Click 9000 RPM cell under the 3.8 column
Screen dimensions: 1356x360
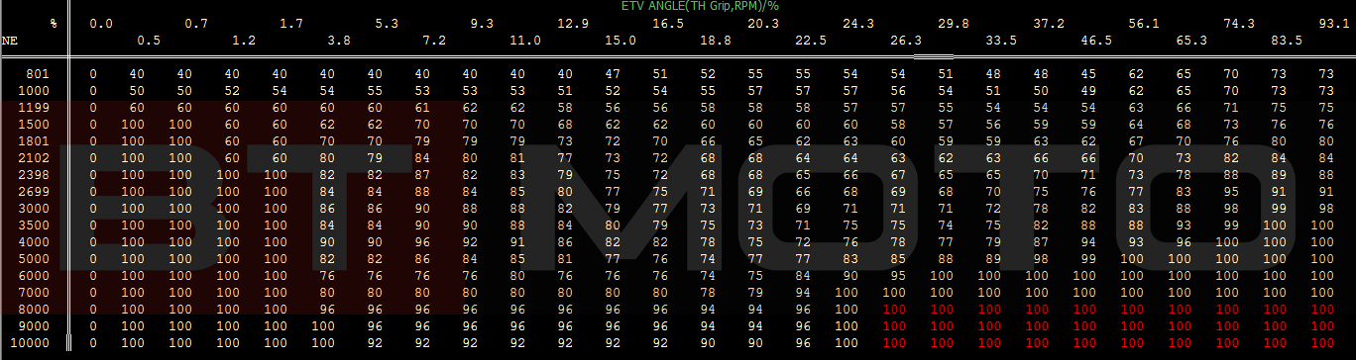pos(323,325)
